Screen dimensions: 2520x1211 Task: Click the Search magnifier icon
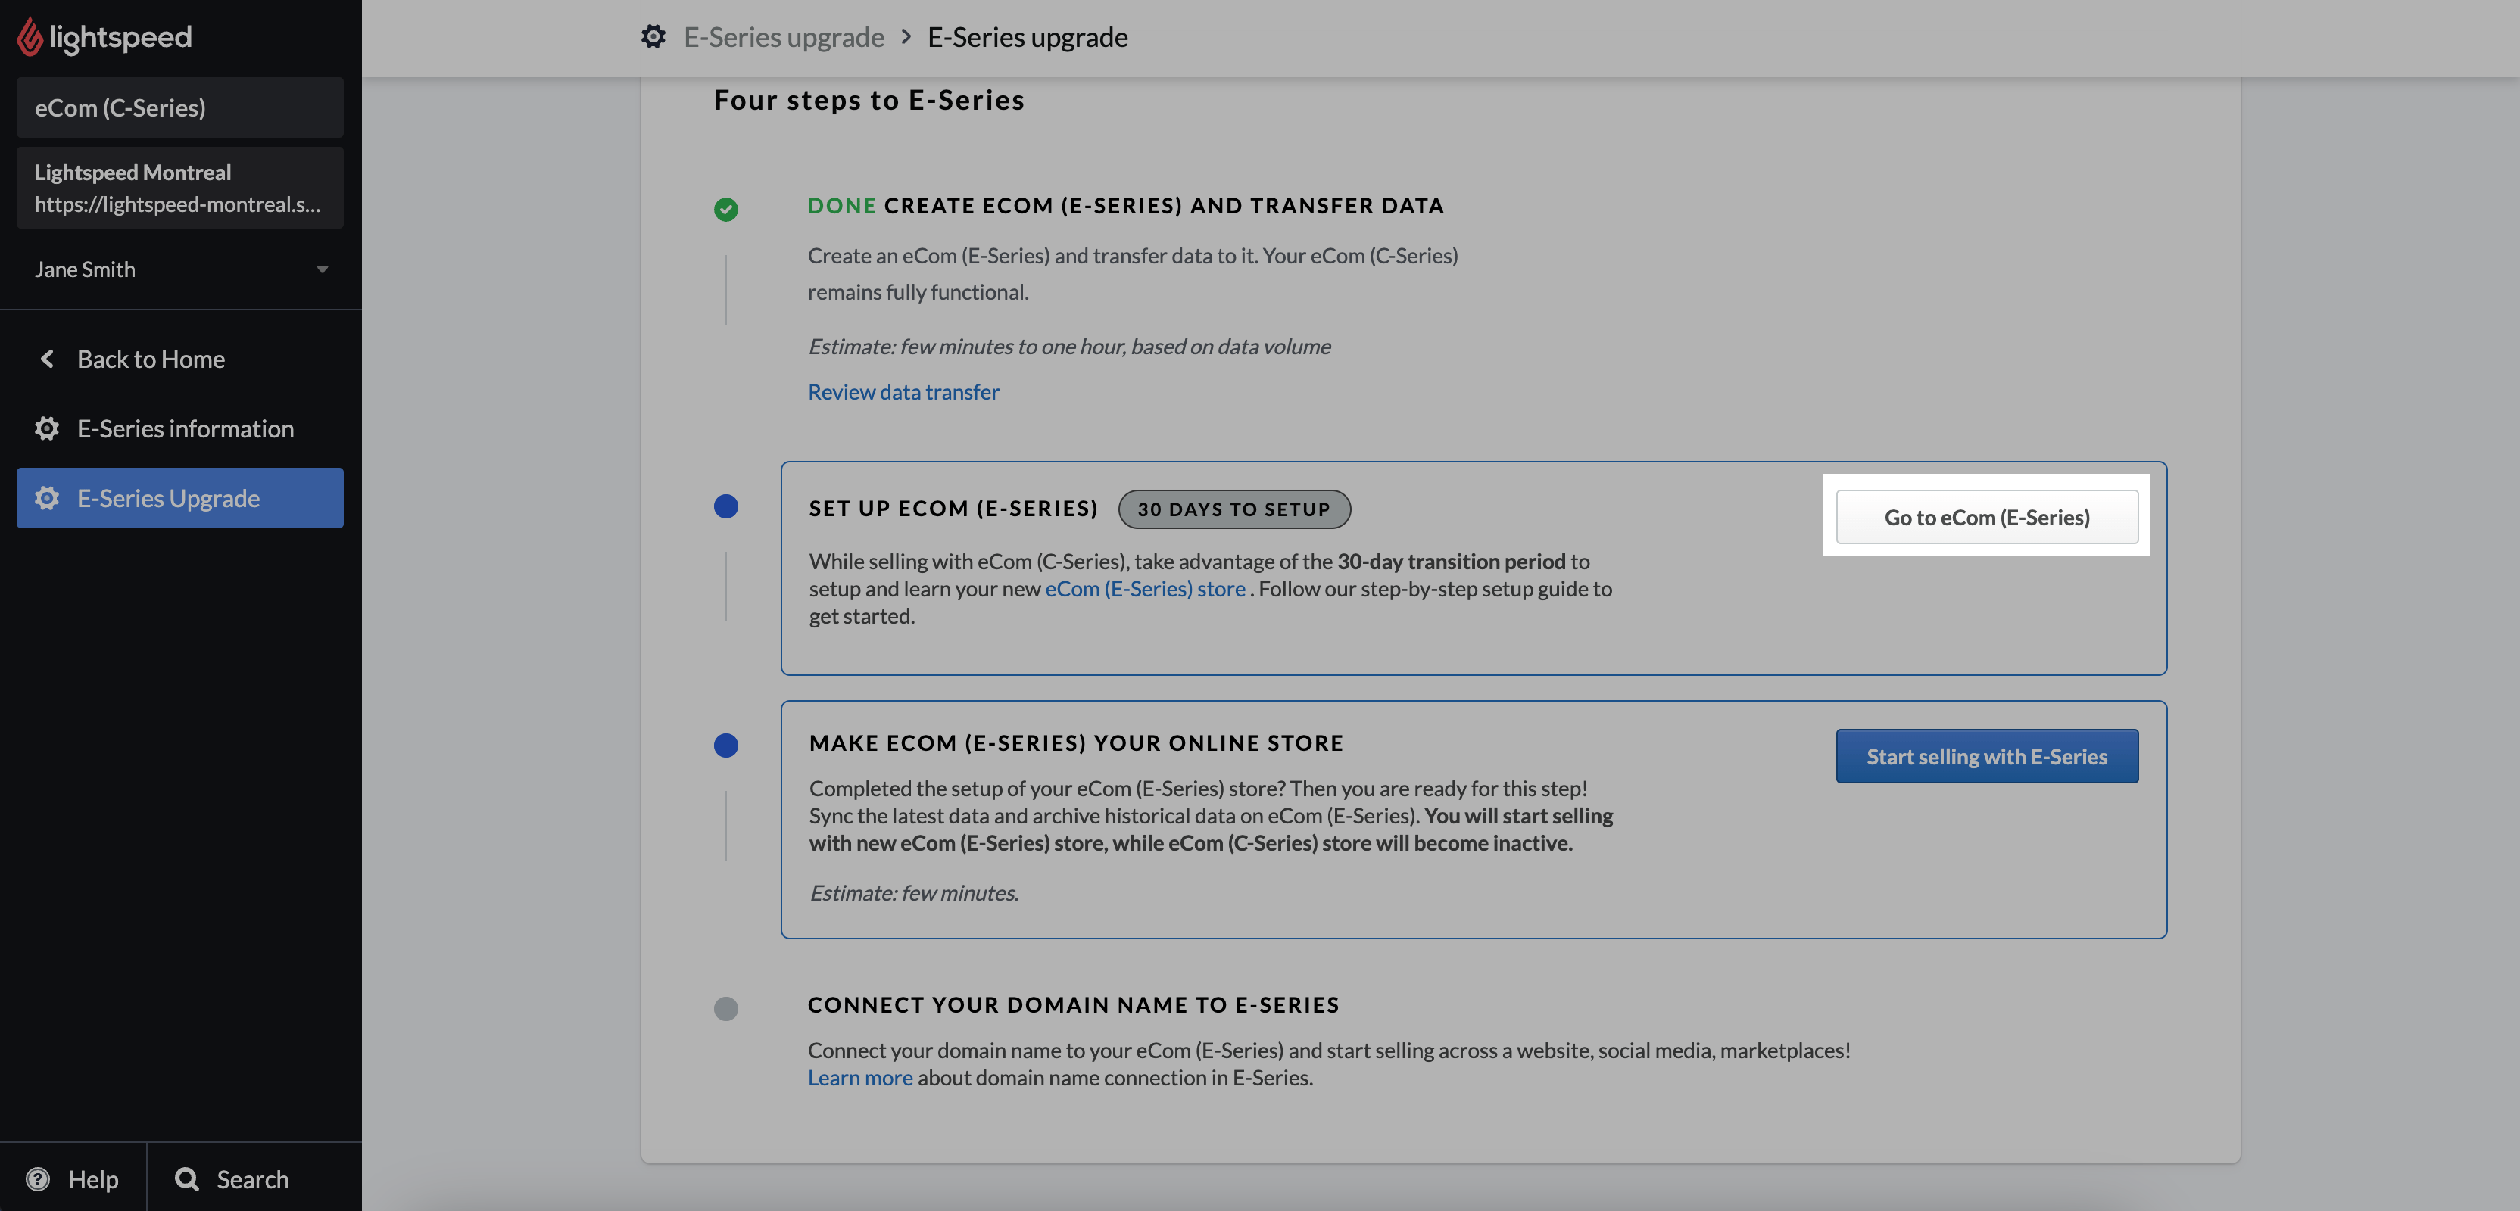pos(186,1178)
